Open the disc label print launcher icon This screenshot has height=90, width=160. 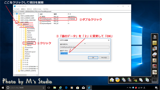point(154,54)
